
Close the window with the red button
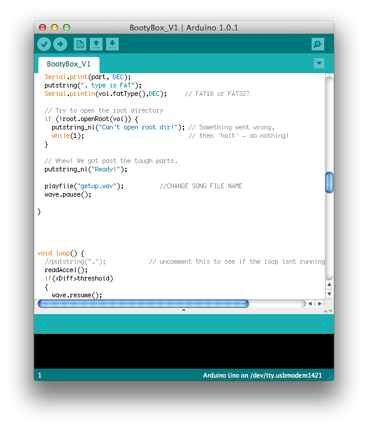tap(43, 28)
